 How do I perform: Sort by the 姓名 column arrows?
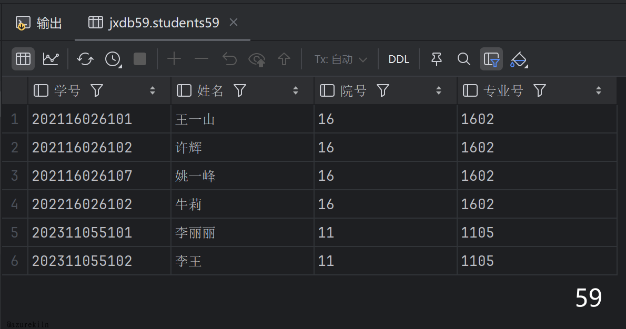pyautogui.click(x=296, y=91)
